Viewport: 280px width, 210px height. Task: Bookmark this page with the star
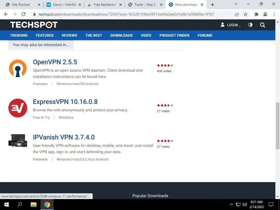tap(246, 14)
